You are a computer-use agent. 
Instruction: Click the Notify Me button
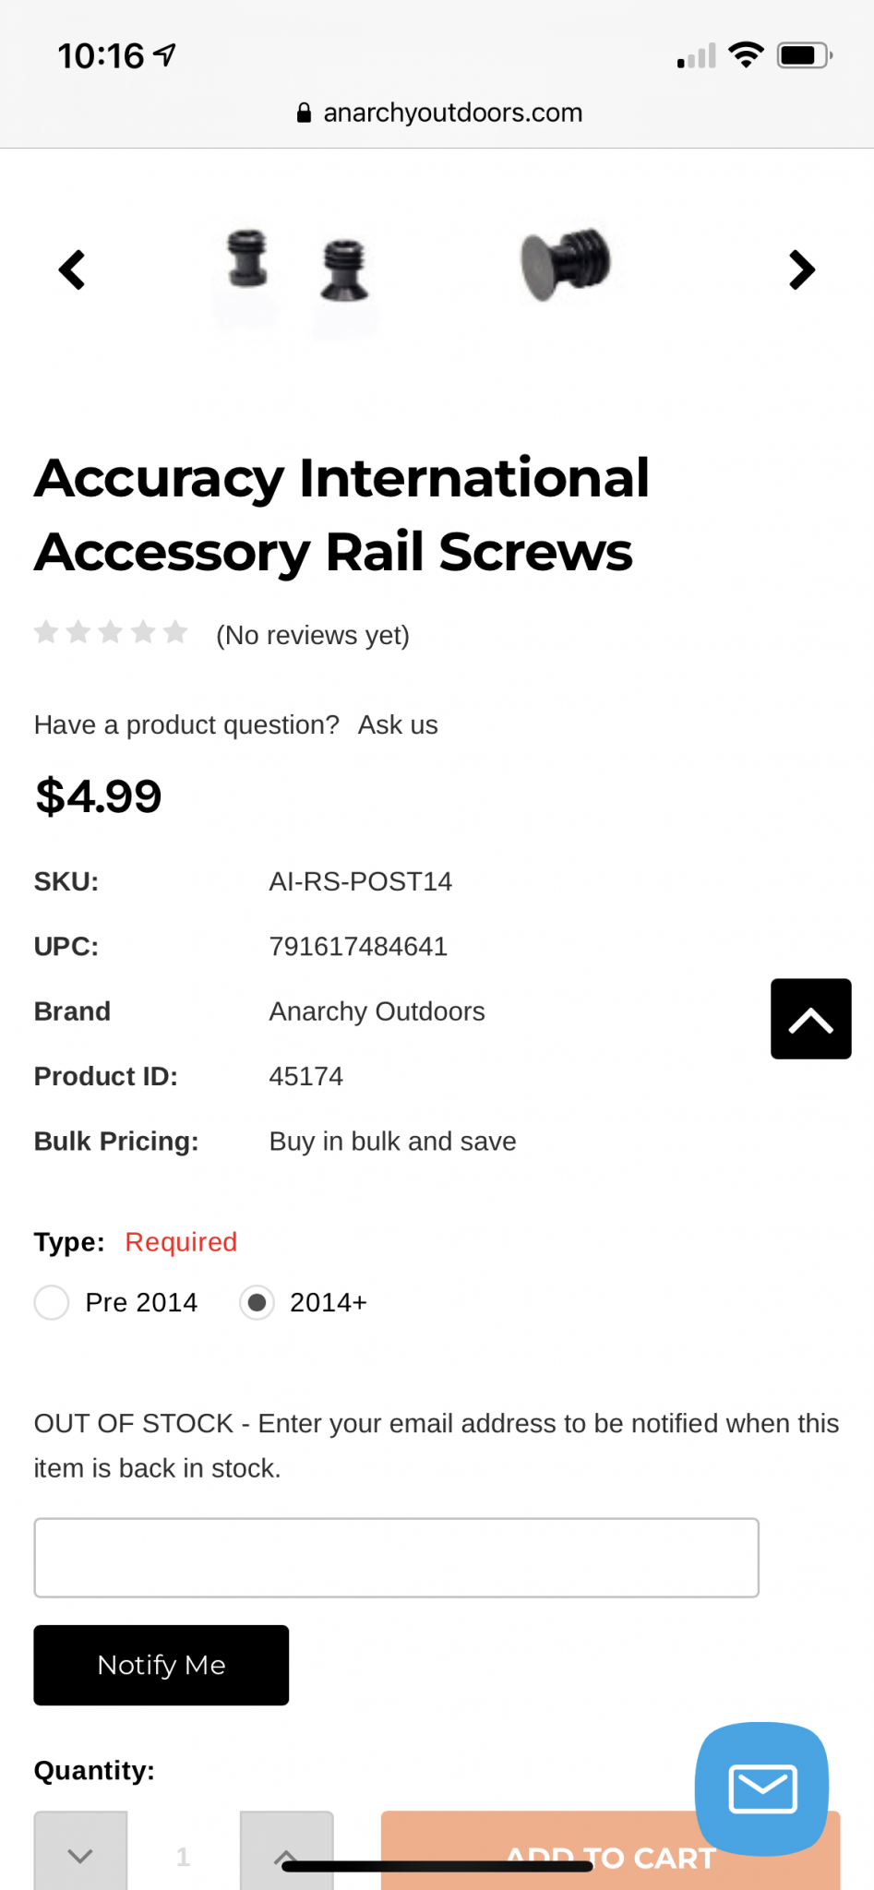point(162,1665)
